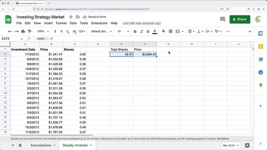This screenshot has height=150, width=267.
Task: Click the Undo icon in toolbar
Action: pyautogui.click(x=10, y=32)
